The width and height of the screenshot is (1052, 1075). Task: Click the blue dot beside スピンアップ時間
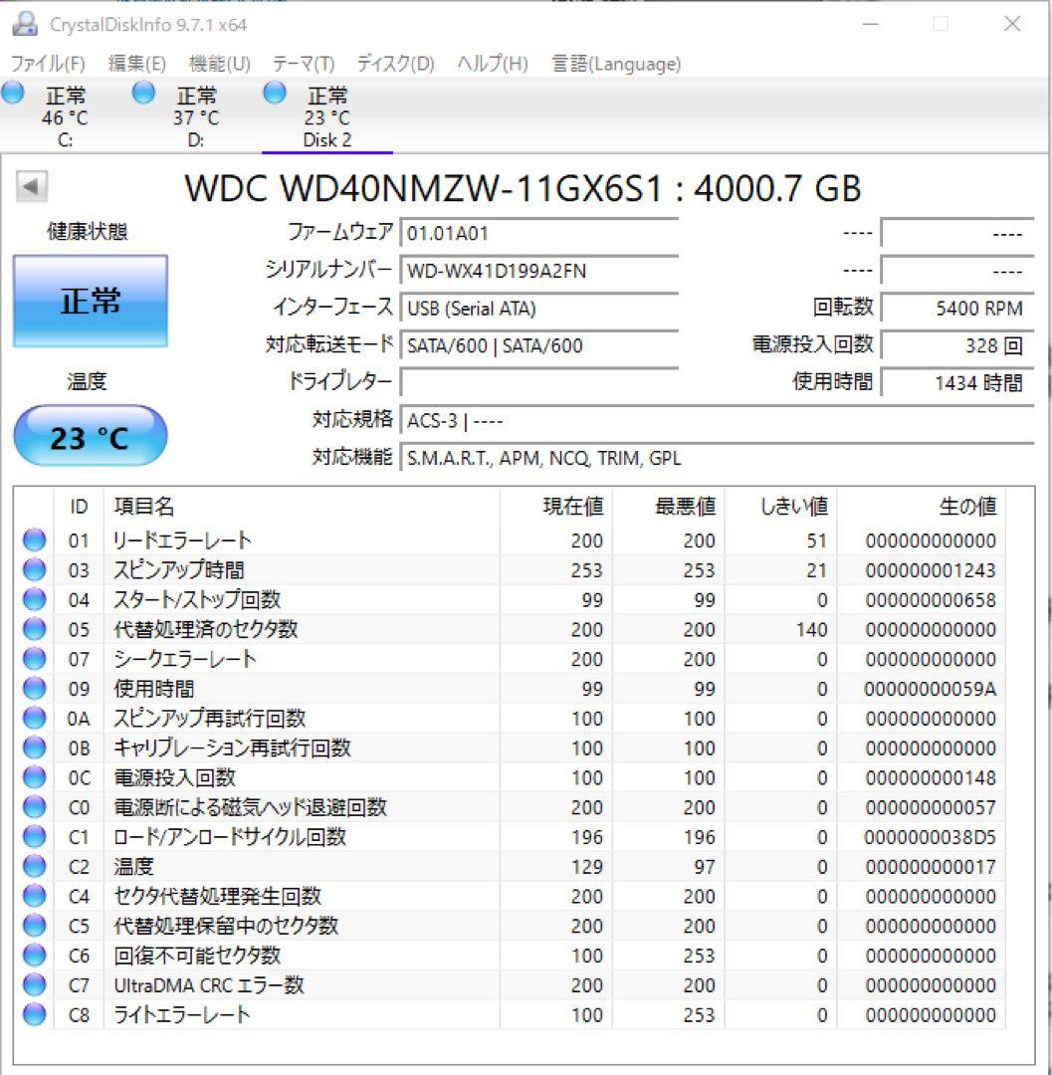(35, 569)
